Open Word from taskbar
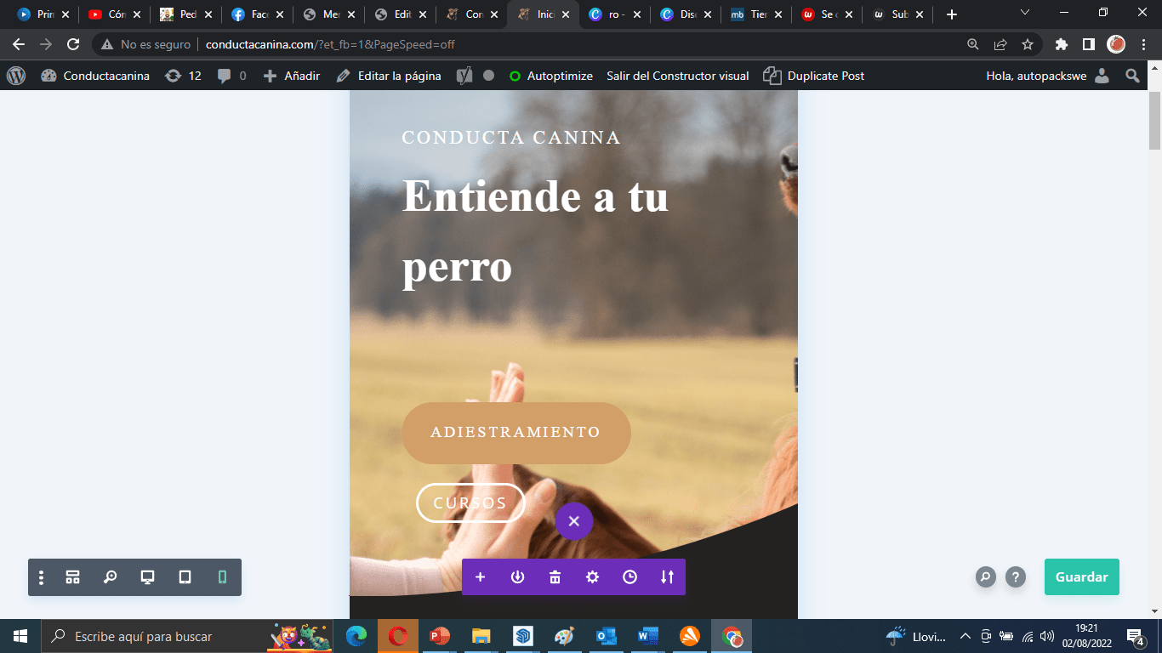This screenshot has height=653, width=1162. 648,636
